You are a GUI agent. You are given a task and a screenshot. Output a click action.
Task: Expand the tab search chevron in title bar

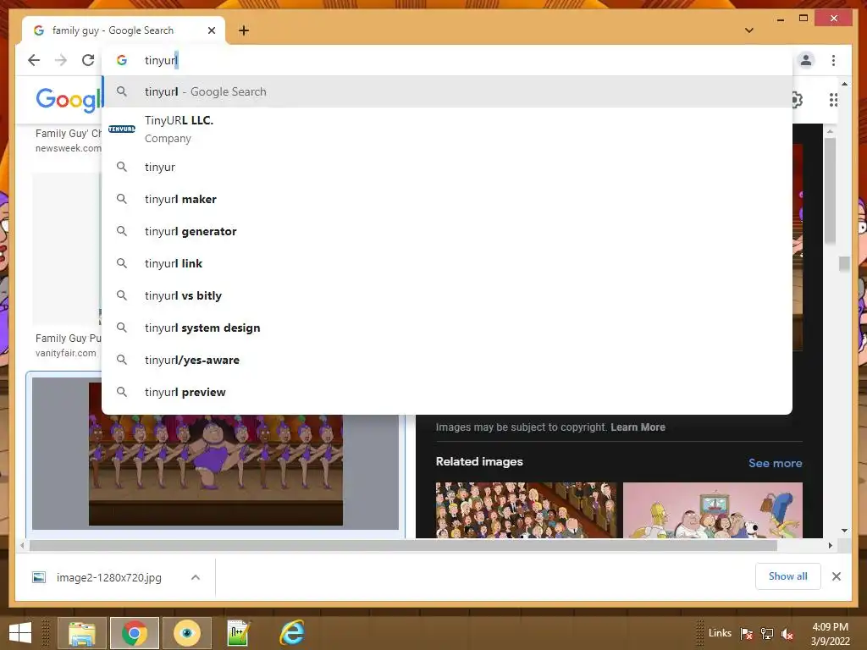(x=748, y=30)
